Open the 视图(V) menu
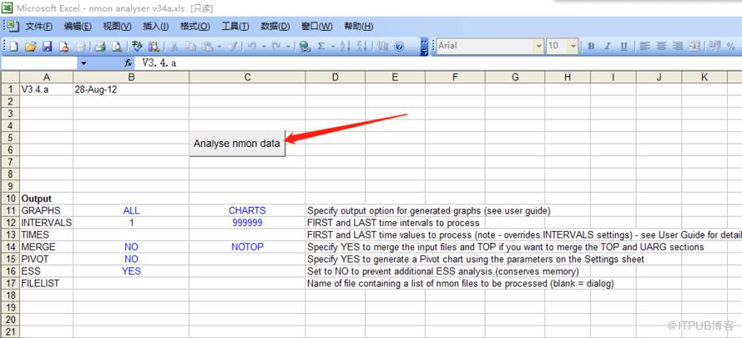 point(117,27)
